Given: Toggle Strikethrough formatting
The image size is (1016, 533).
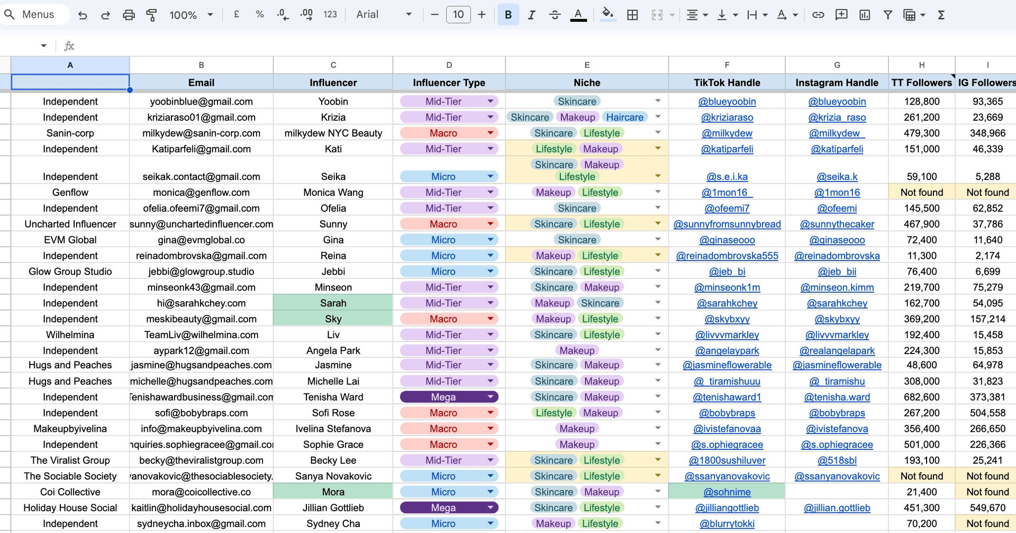Looking at the screenshot, I should click(555, 15).
